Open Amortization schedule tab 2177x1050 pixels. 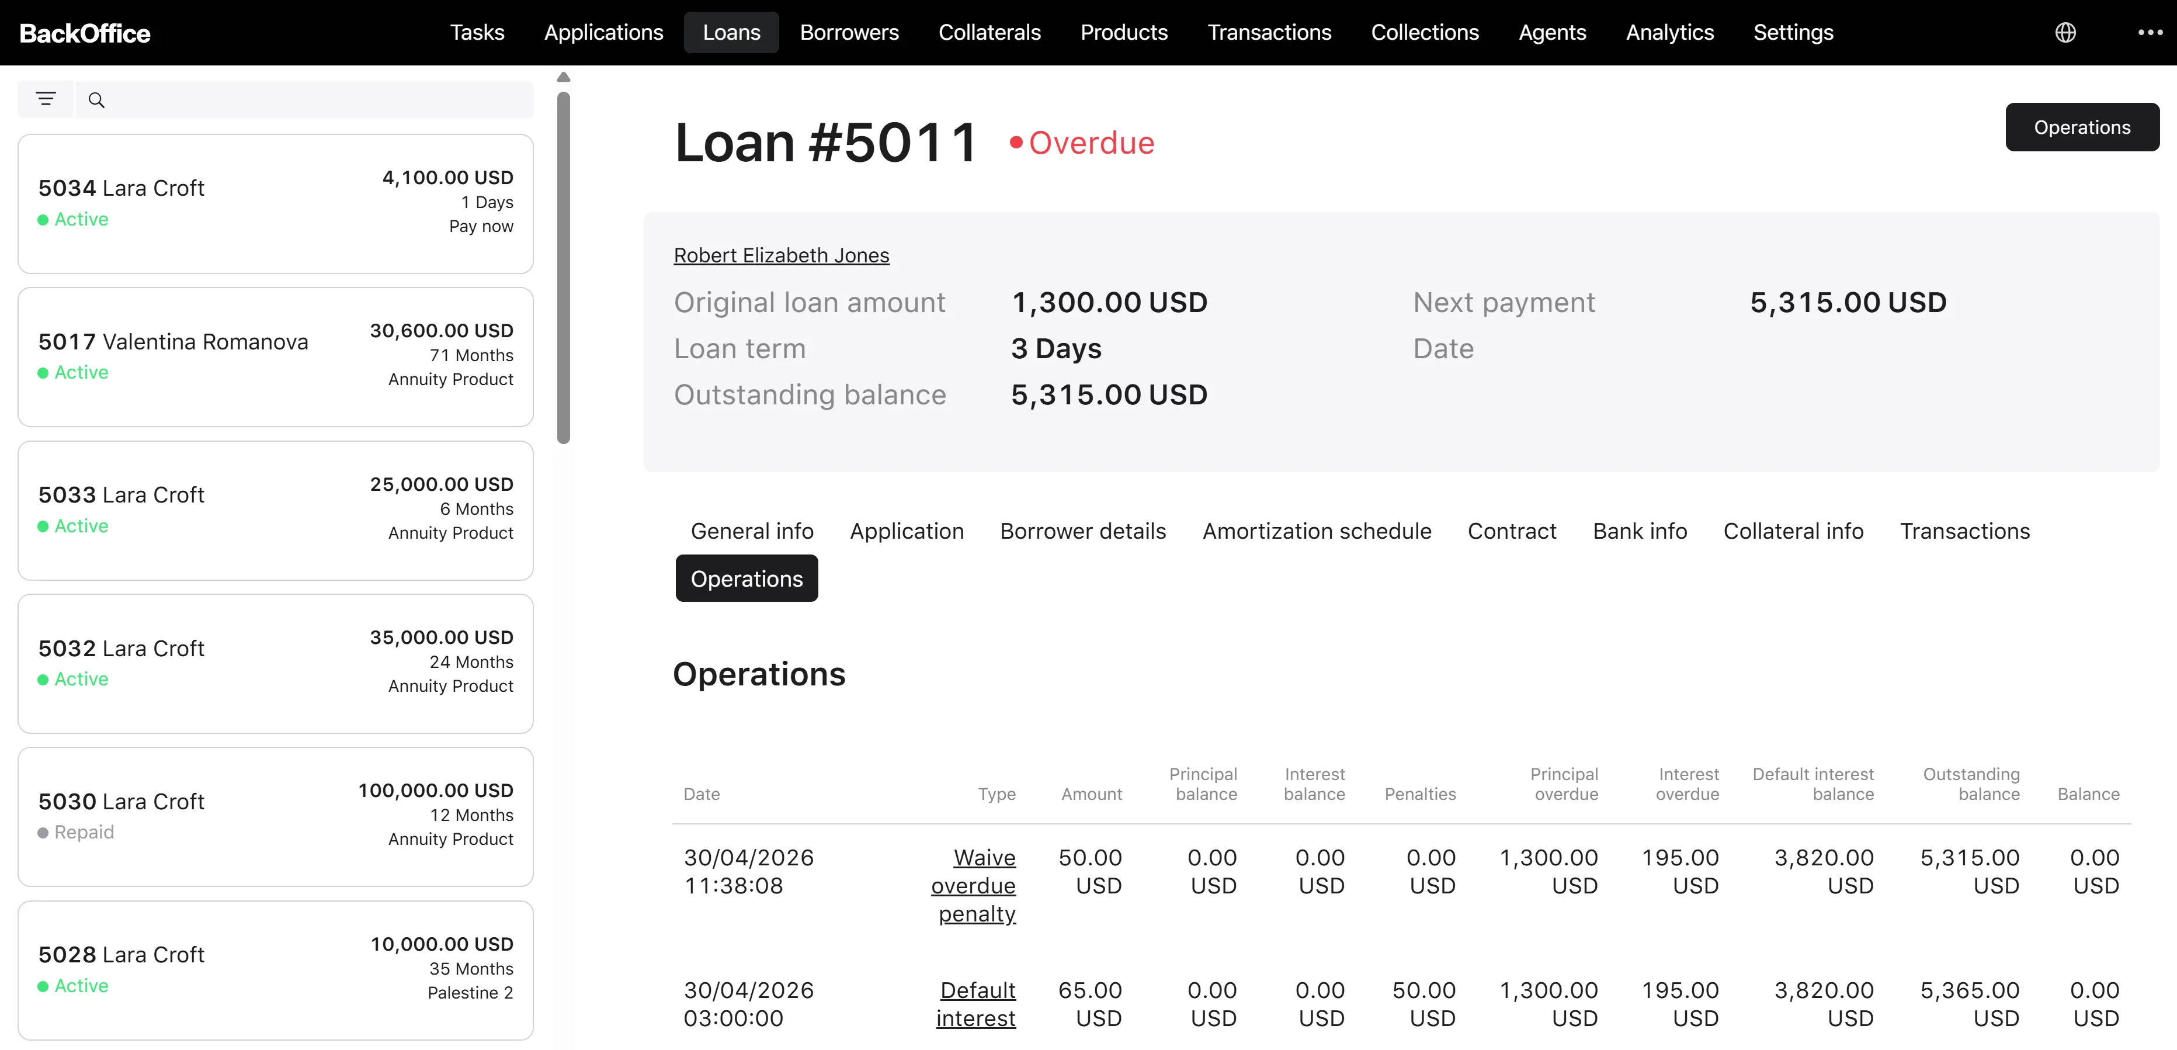pyautogui.click(x=1317, y=531)
